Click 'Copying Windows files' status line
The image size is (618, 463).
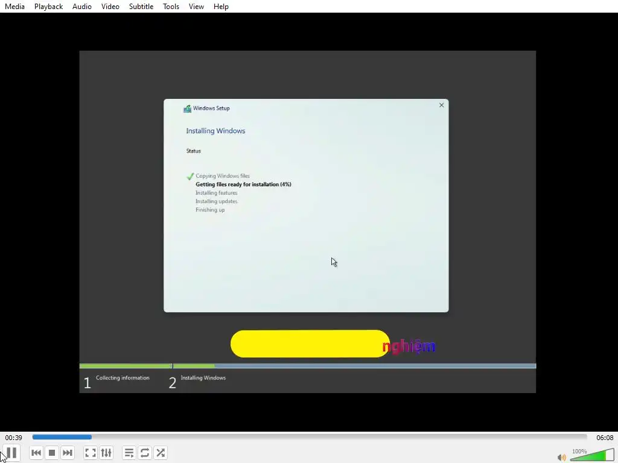pyautogui.click(x=223, y=176)
